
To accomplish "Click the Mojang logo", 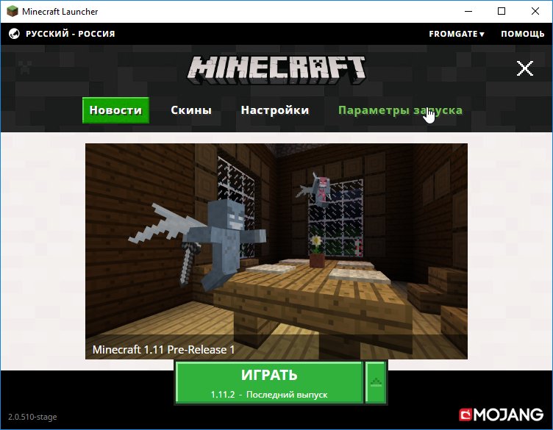I will click(502, 415).
